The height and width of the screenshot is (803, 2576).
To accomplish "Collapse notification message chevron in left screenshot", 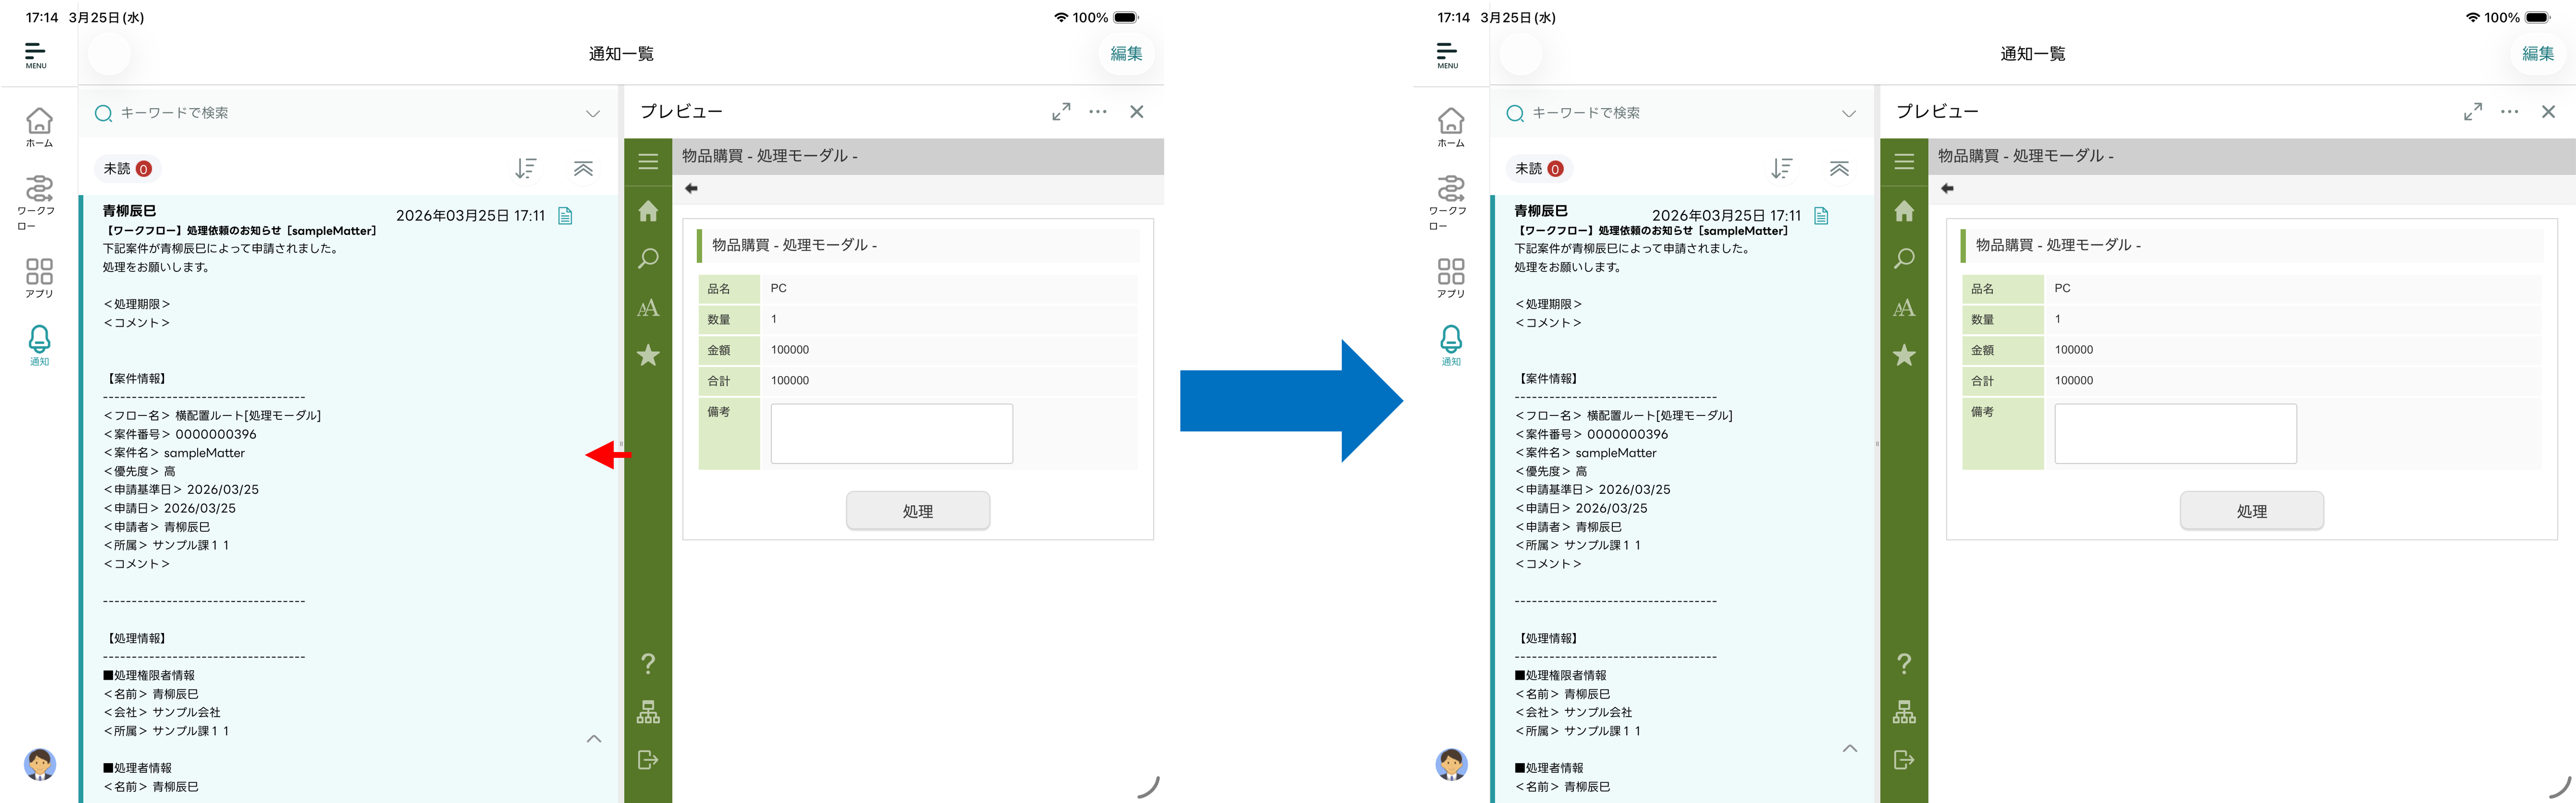I will click(594, 739).
